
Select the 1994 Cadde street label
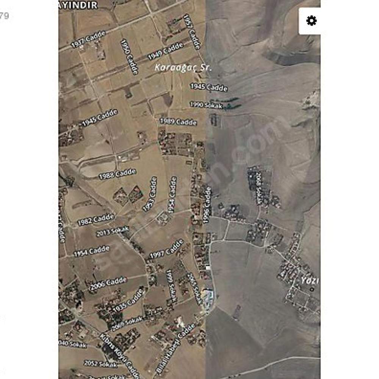172,195
